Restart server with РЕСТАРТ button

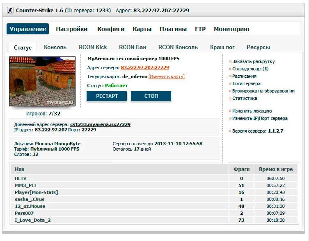point(107,96)
